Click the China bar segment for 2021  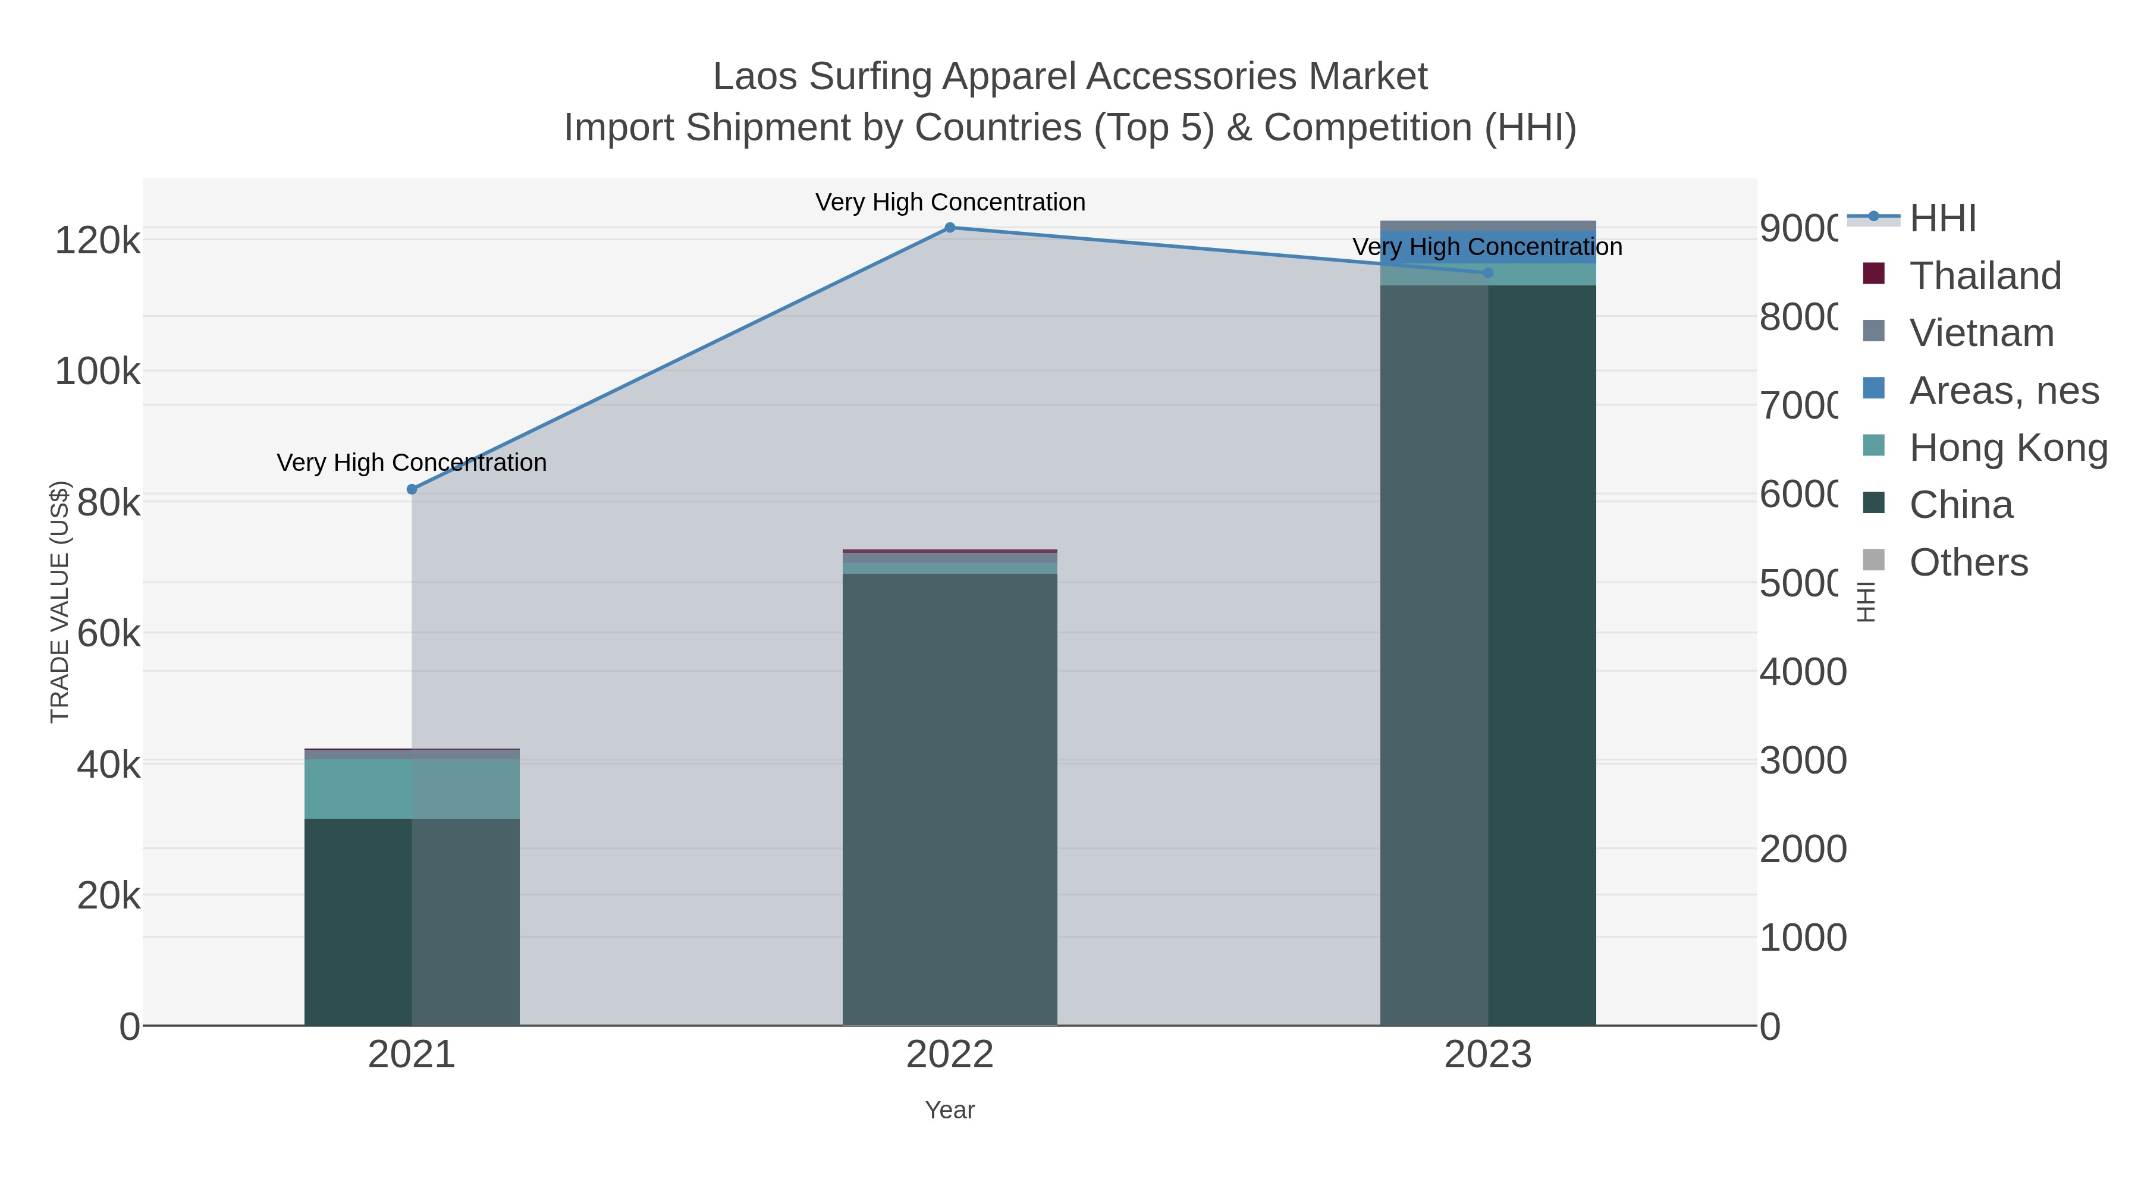click(412, 922)
